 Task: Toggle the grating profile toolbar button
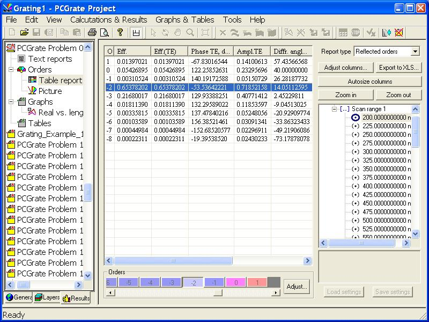pos(136,33)
